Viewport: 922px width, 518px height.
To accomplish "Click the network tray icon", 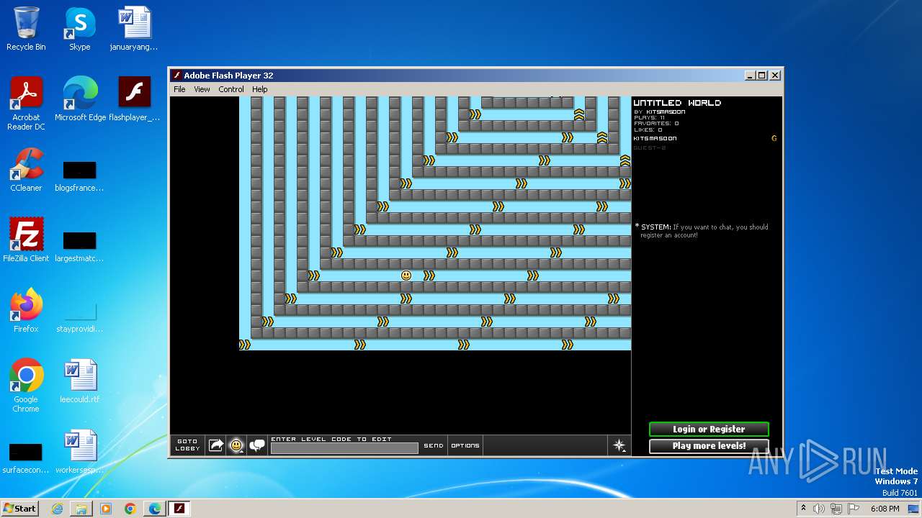I will (836, 509).
